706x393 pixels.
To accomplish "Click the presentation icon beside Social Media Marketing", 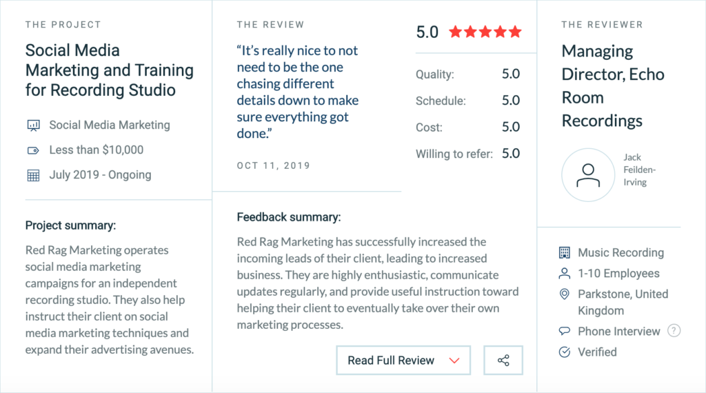I will tap(33, 125).
